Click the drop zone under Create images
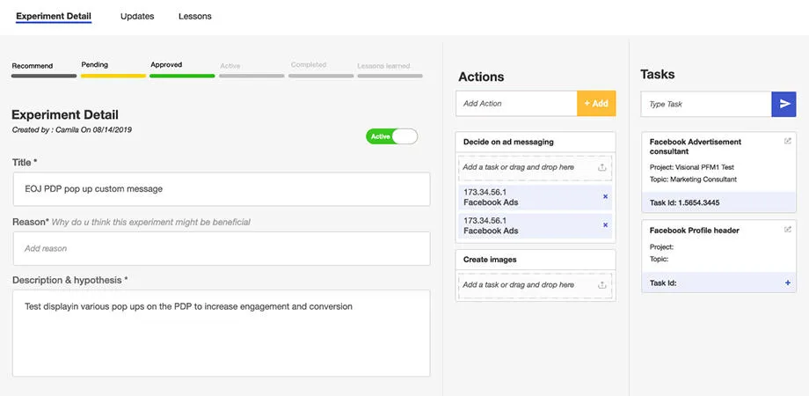The image size is (809, 396). [535, 285]
